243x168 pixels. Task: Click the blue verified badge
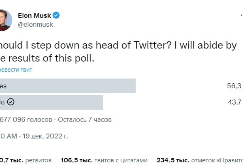tap(57, 15)
